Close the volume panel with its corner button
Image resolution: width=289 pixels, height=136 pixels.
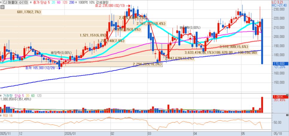pyautogui.click(x=287, y=95)
